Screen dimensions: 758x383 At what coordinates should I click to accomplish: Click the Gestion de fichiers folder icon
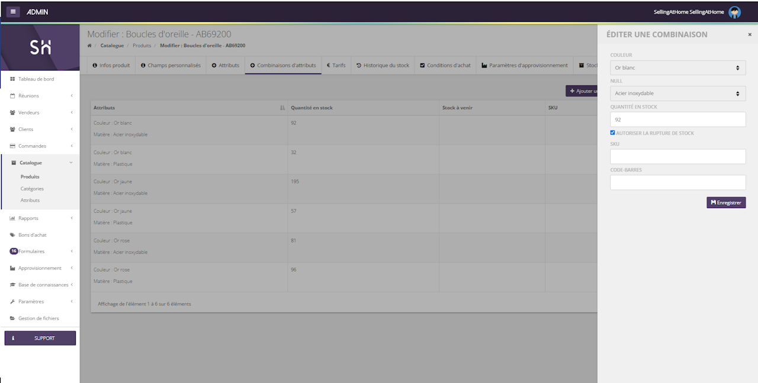coord(12,318)
